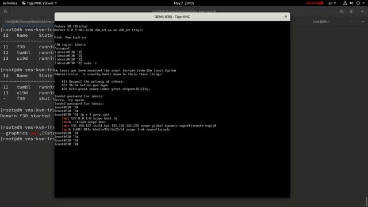Click the '- f30 shut' row in second list
The width and height of the screenshot is (368, 207).
click(x=27, y=98)
